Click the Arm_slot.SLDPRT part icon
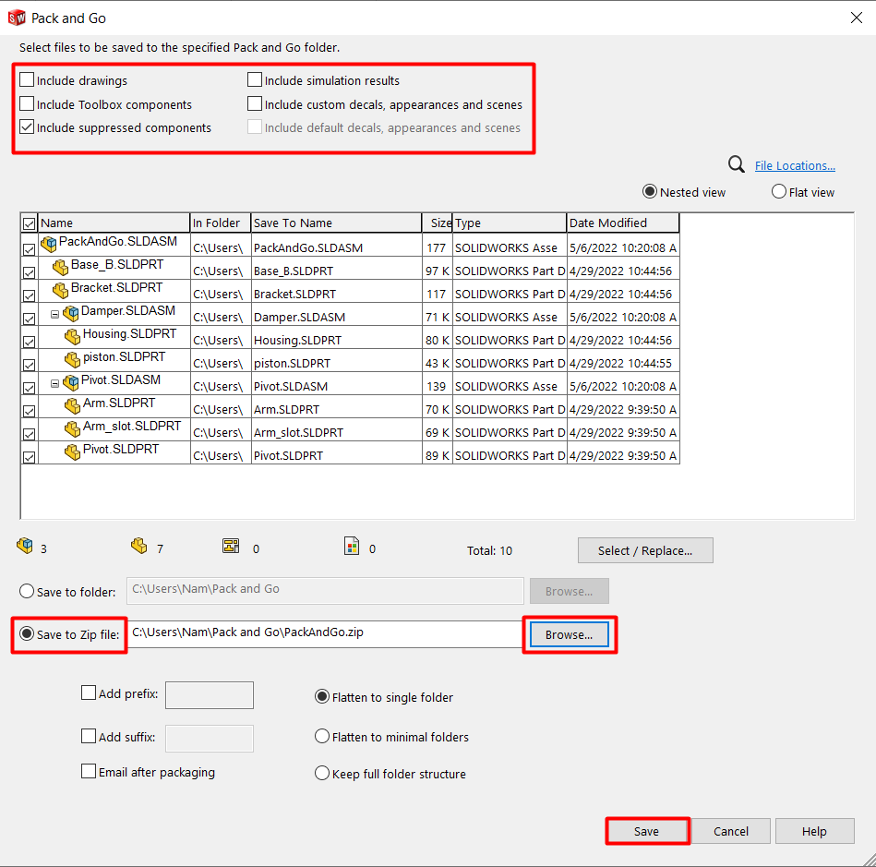Screen dimensions: 876x867 pos(72,428)
